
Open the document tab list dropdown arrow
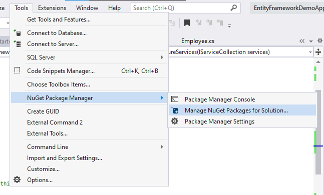pos(311,41)
